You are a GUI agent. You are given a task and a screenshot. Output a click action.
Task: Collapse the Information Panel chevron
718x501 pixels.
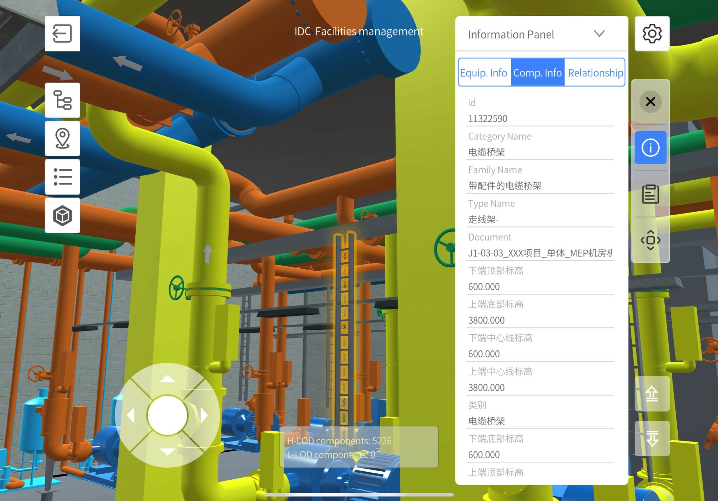(600, 34)
